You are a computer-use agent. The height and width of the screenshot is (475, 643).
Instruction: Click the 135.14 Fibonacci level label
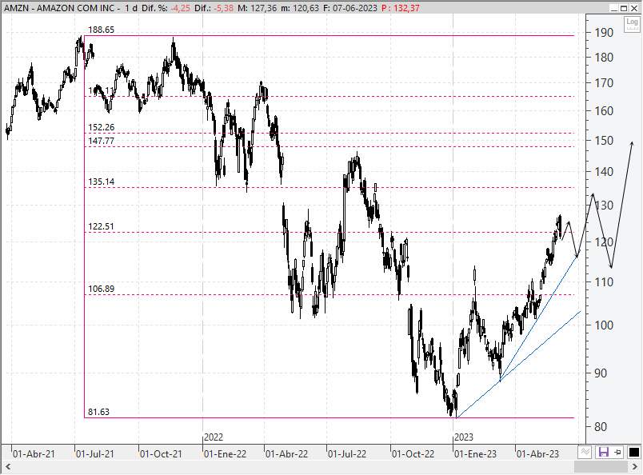(102, 182)
